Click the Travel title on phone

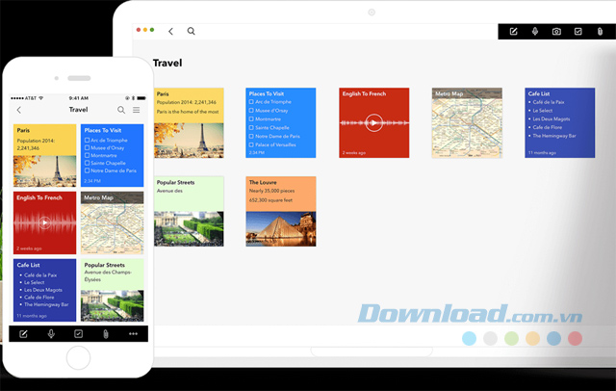tap(78, 110)
